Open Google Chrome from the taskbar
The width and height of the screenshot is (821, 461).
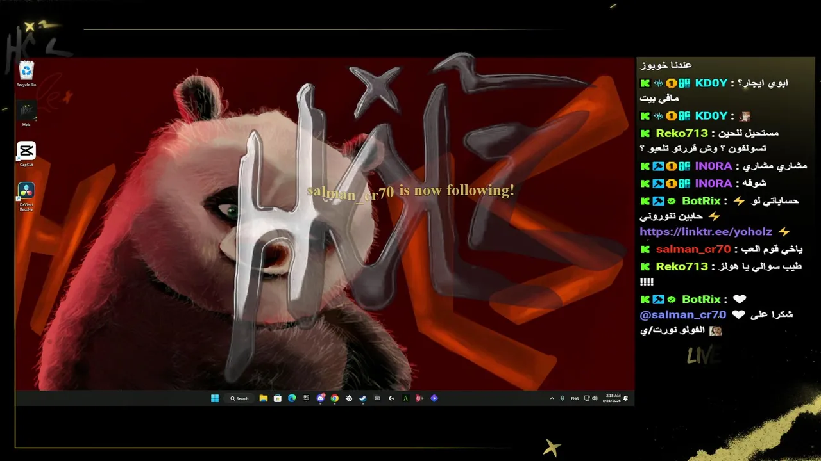click(x=335, y=398)
